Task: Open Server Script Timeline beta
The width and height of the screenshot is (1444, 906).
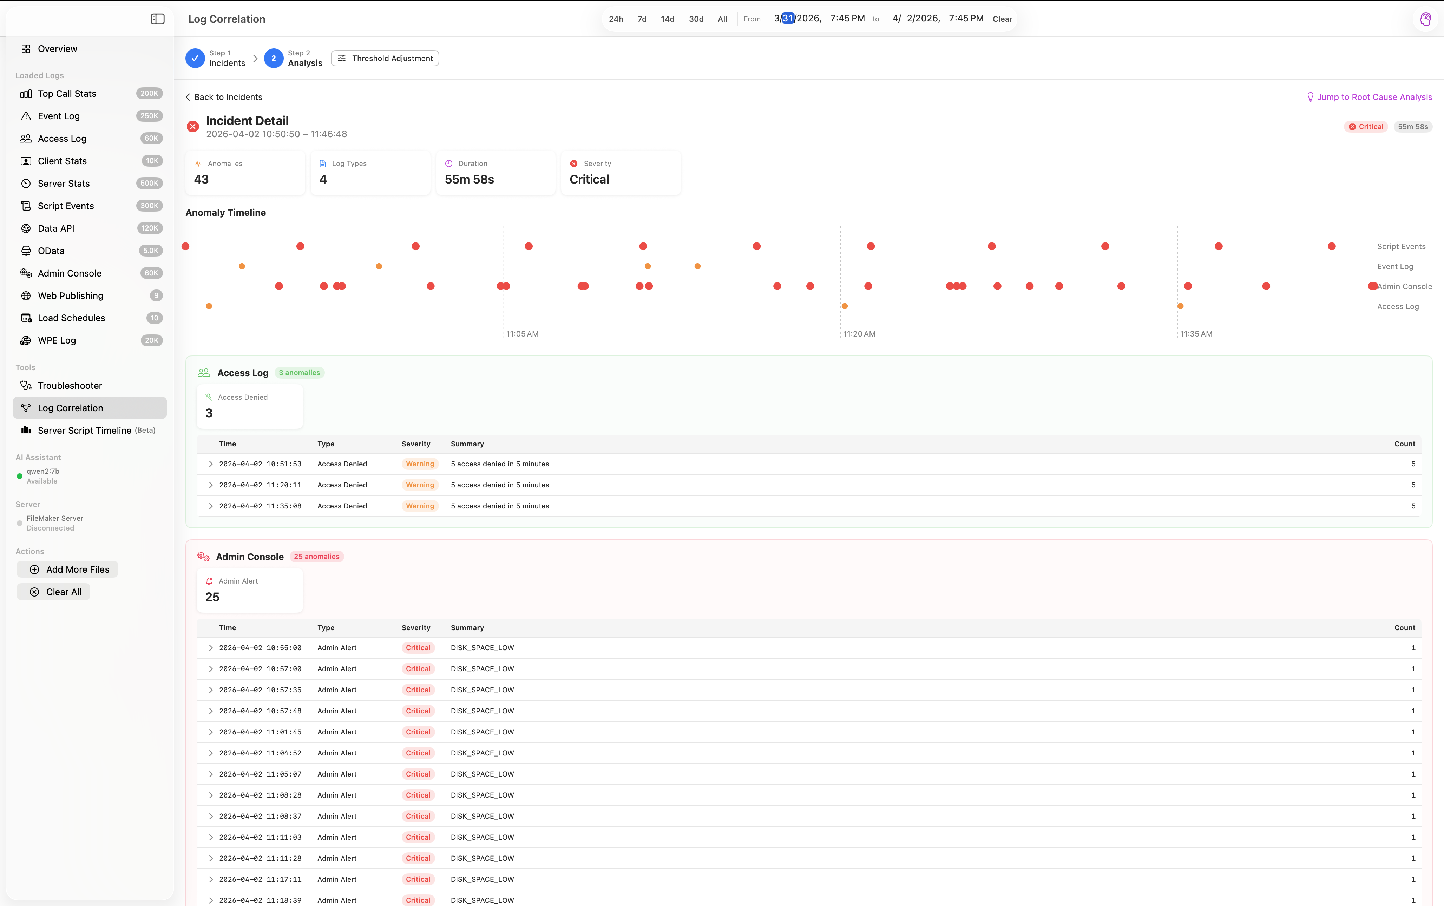Action: click(x=85, y=430)
